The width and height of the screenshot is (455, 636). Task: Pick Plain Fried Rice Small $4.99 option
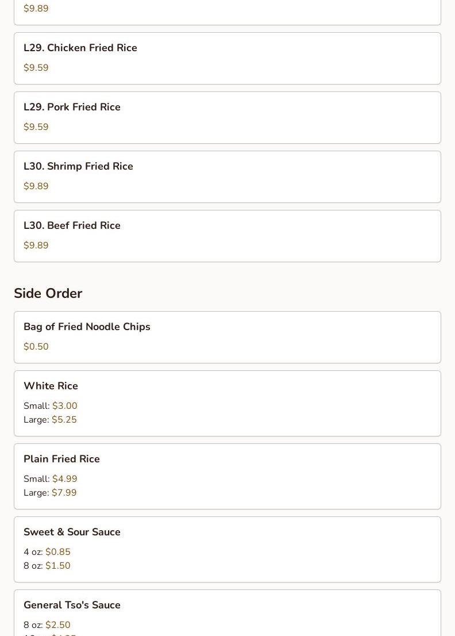tap(50, 478)
